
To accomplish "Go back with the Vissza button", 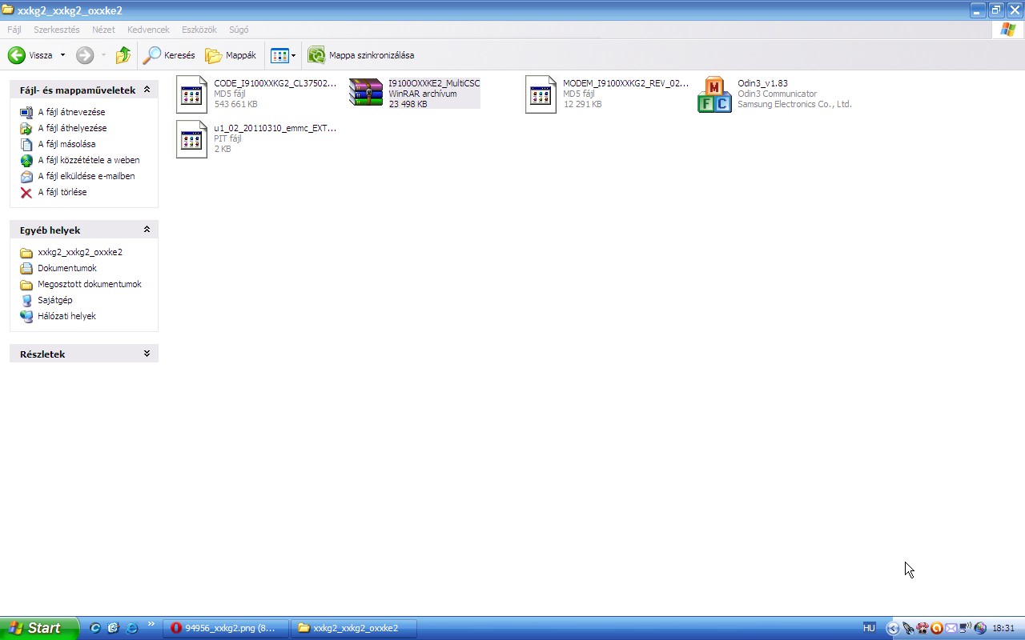I will click(x=30, y=55).
